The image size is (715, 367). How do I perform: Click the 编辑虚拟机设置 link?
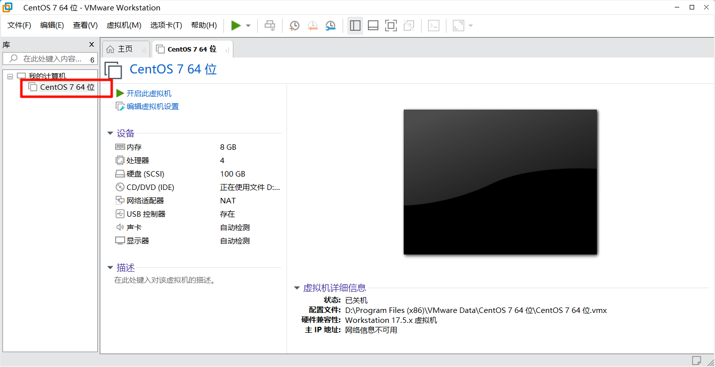pos(152,107)
